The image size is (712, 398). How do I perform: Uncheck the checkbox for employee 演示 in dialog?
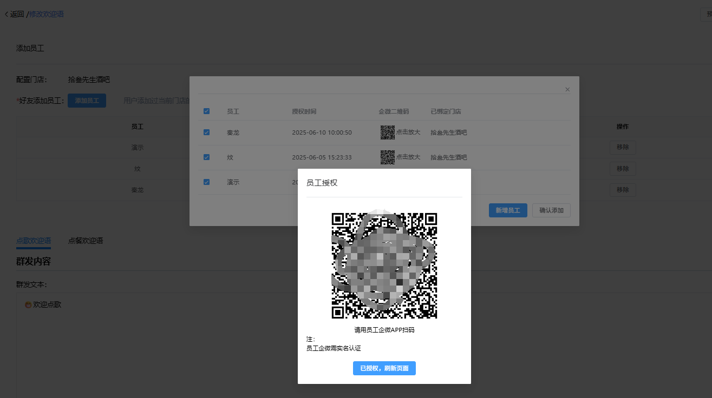point(206,182)
